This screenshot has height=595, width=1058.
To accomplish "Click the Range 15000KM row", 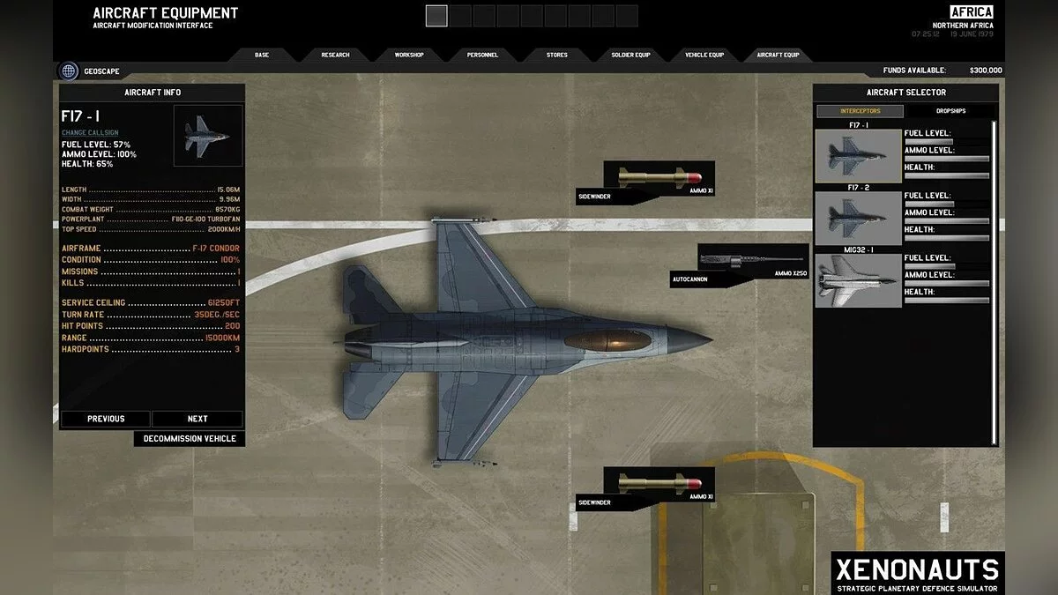I will [151, 338].
